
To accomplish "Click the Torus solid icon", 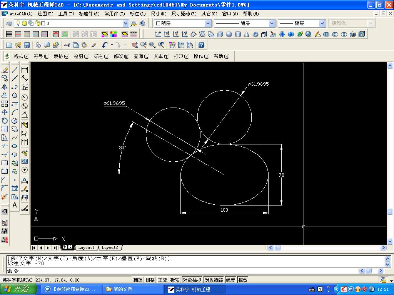I will click(255, 34).
